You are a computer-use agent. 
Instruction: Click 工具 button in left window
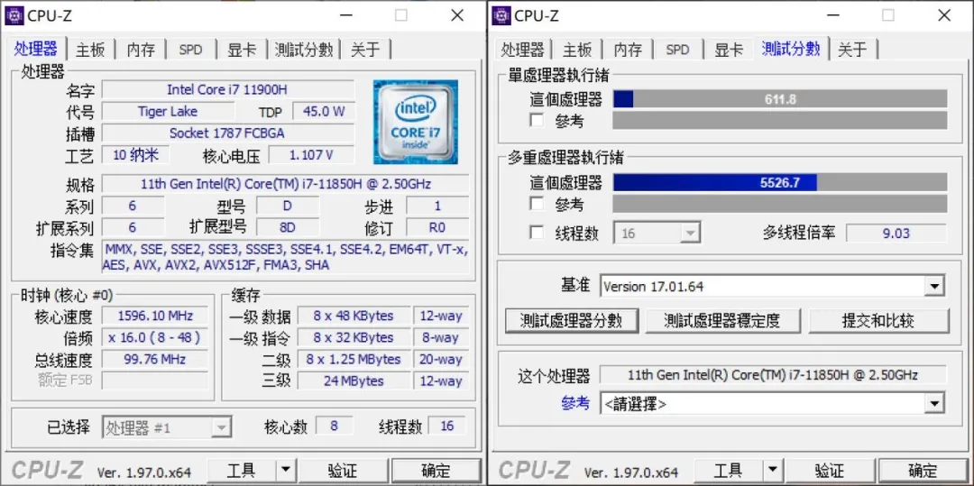click(x=241, y=471)
